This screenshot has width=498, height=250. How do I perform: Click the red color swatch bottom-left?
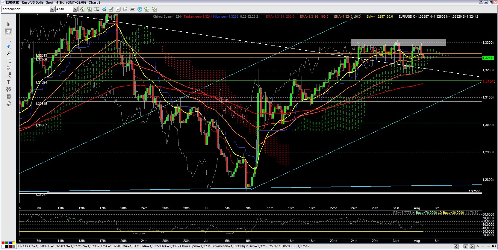(x=3, y=243)
